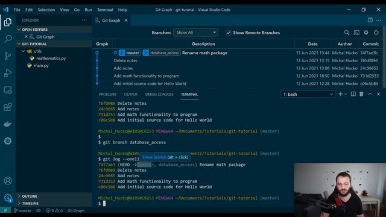Viewport: 386px width, 217px height.
Task: Open errors and warnings in status bar
Action: click(54, 210)
